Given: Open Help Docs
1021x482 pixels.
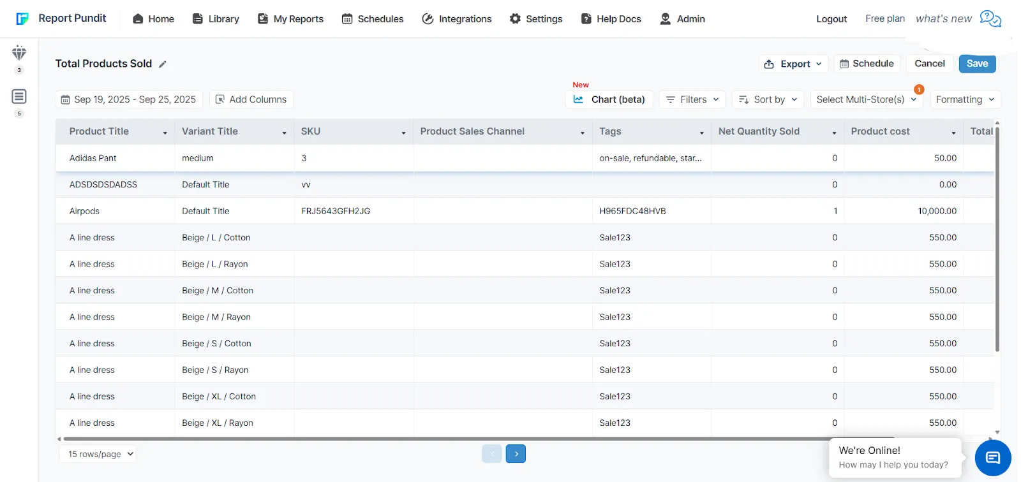Looking at the screenshot, I should pos(611,19).
